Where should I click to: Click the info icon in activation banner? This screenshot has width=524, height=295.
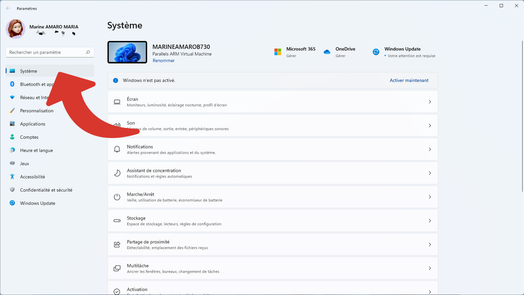point(116,80)
